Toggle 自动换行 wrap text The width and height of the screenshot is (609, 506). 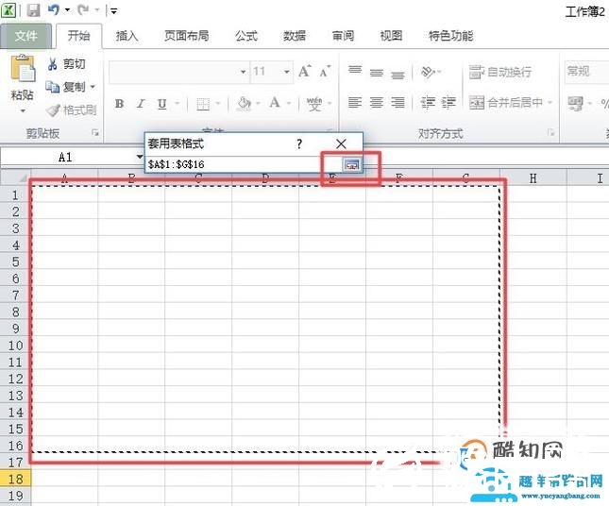click(x=500, y=73)
